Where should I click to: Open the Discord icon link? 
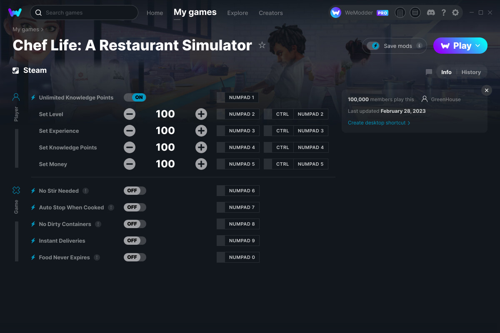(x=431, y=12)
